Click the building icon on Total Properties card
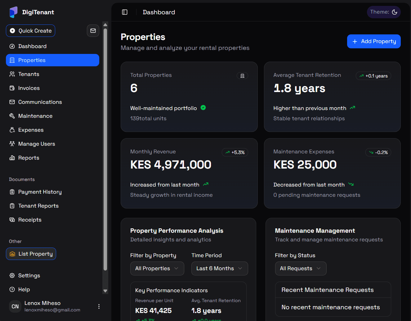This screenshot has width=411, height=321. click(242, 76)
